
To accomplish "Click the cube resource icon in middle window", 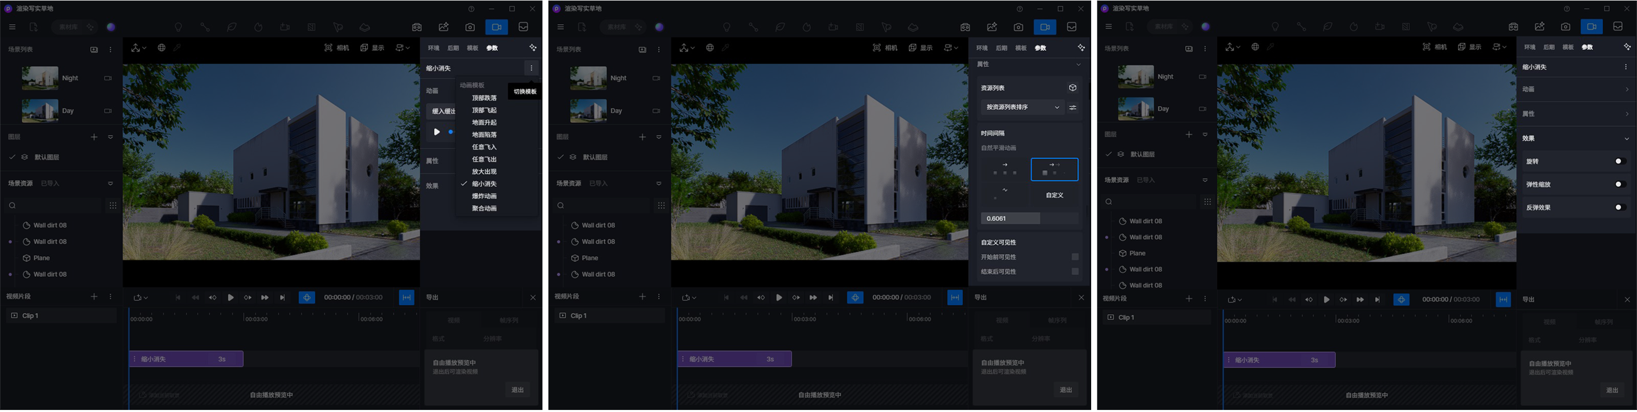I will [x=1073, y=88].
